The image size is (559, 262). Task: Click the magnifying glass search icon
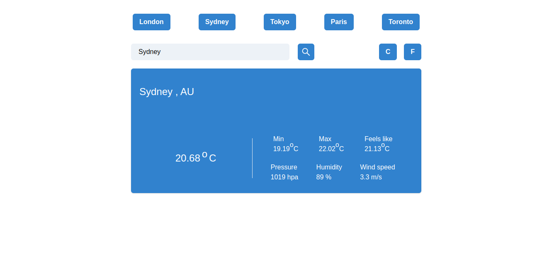tap(306, 52)
